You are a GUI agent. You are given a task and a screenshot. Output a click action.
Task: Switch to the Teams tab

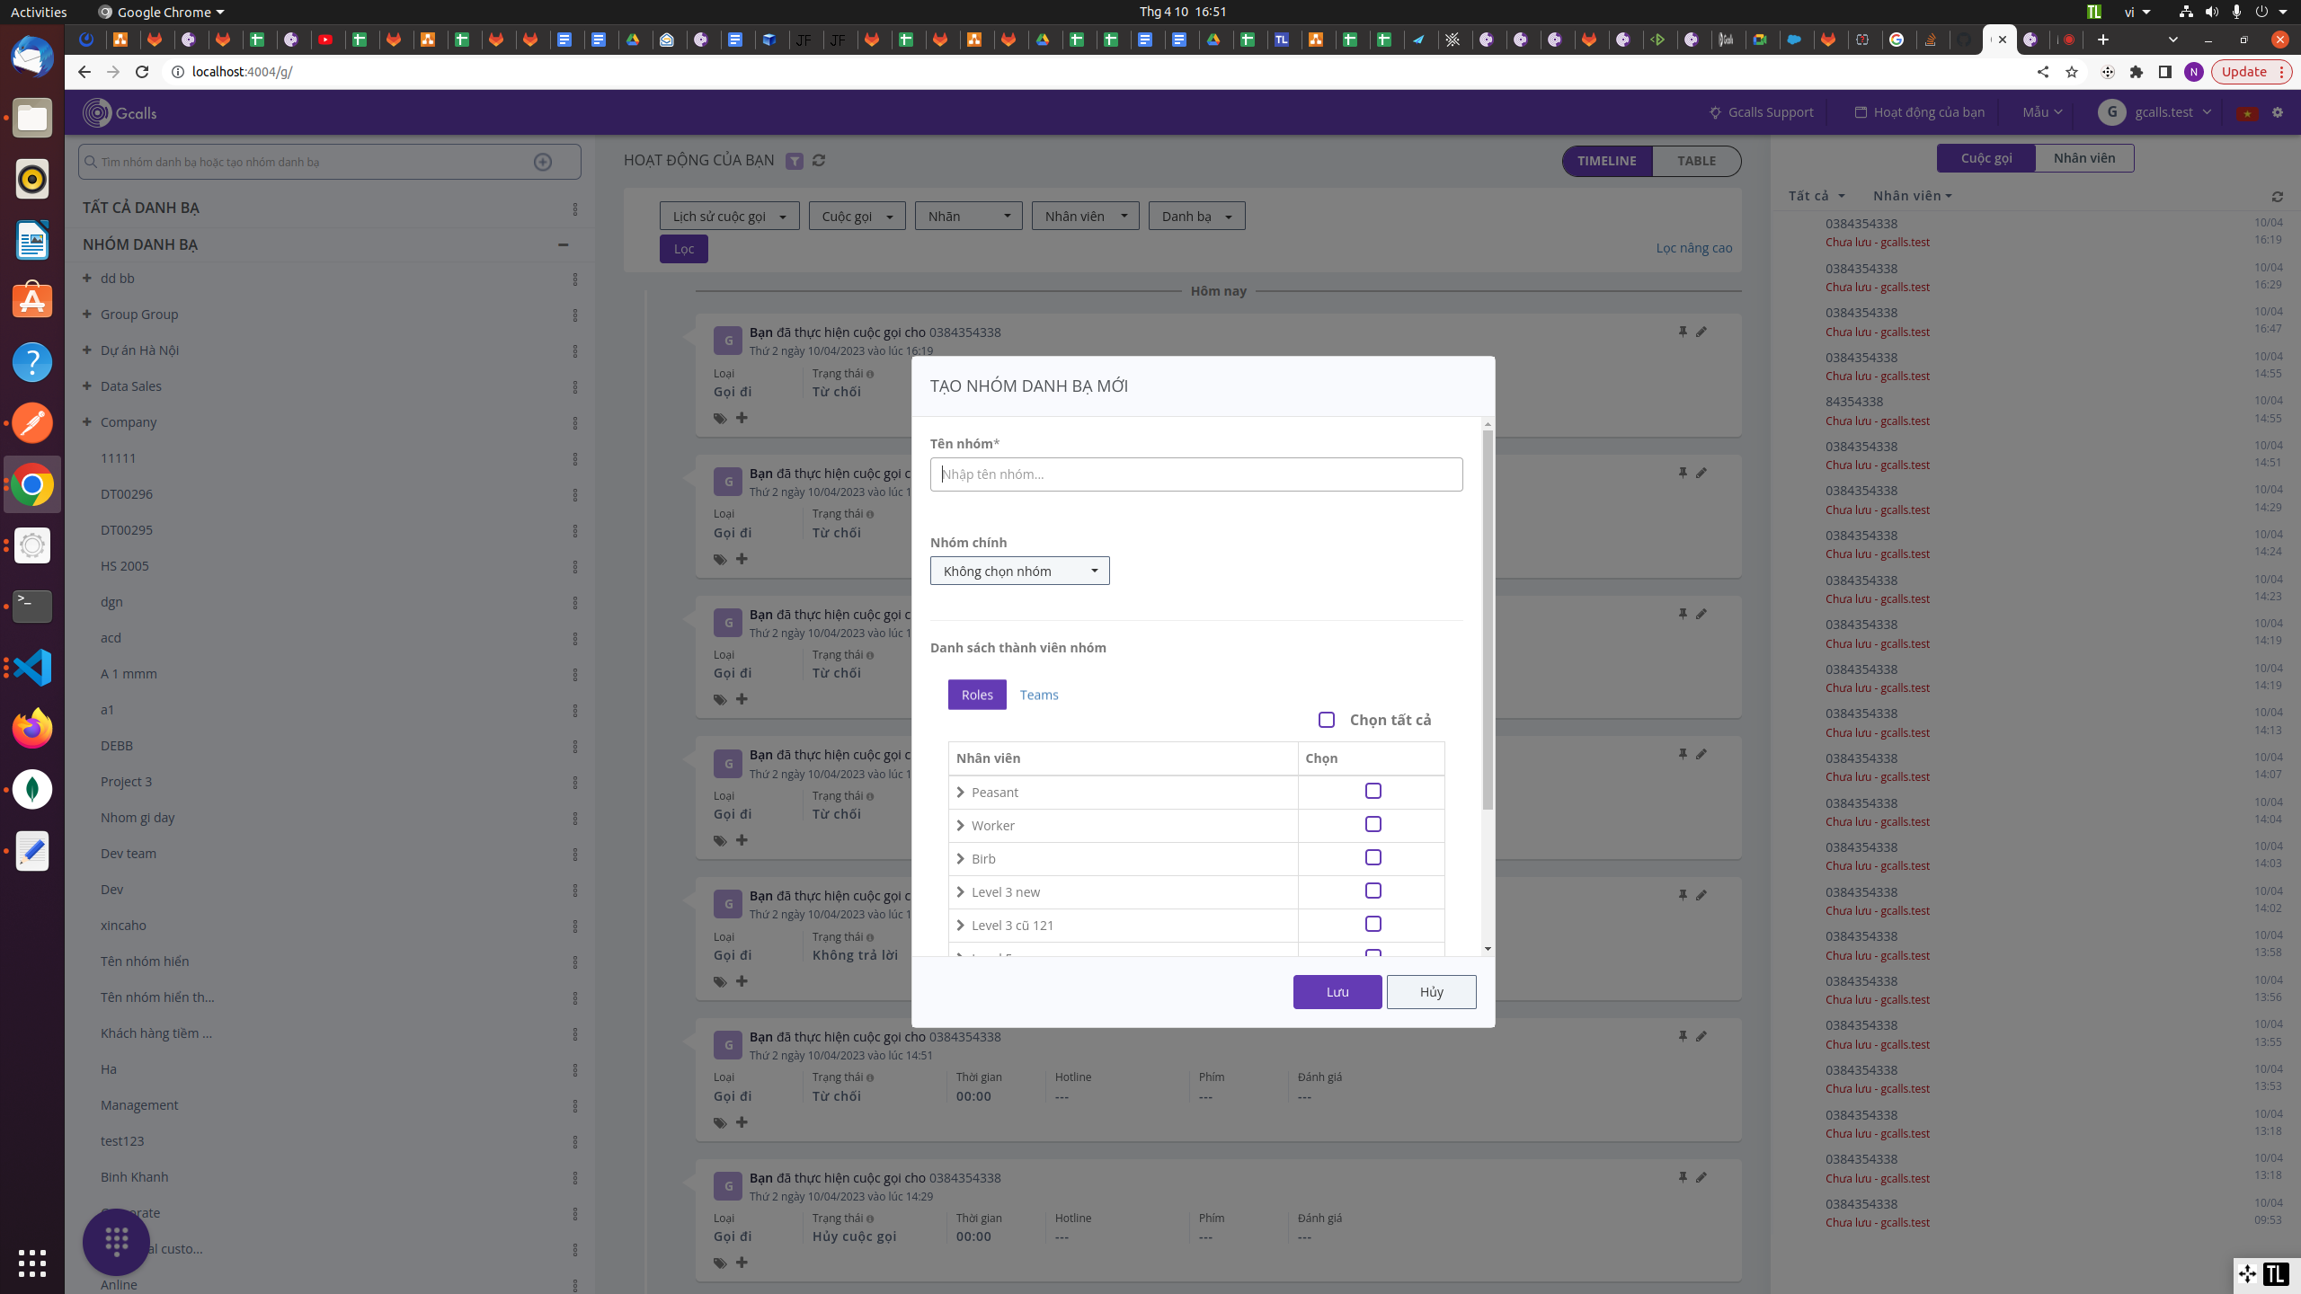click(1038, 695)
